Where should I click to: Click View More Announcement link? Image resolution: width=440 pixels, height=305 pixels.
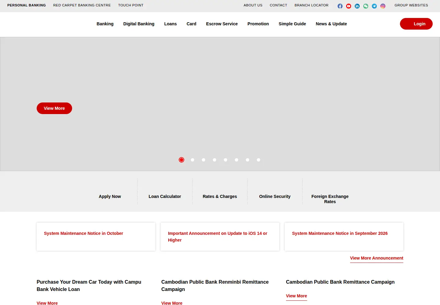coord(377,258)
